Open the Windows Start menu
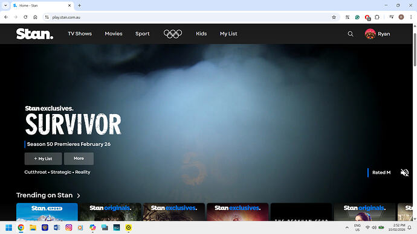 click(x=9, y=227)
